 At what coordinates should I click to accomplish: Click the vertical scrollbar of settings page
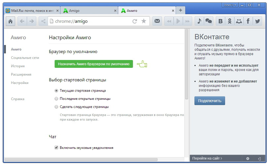187,64
